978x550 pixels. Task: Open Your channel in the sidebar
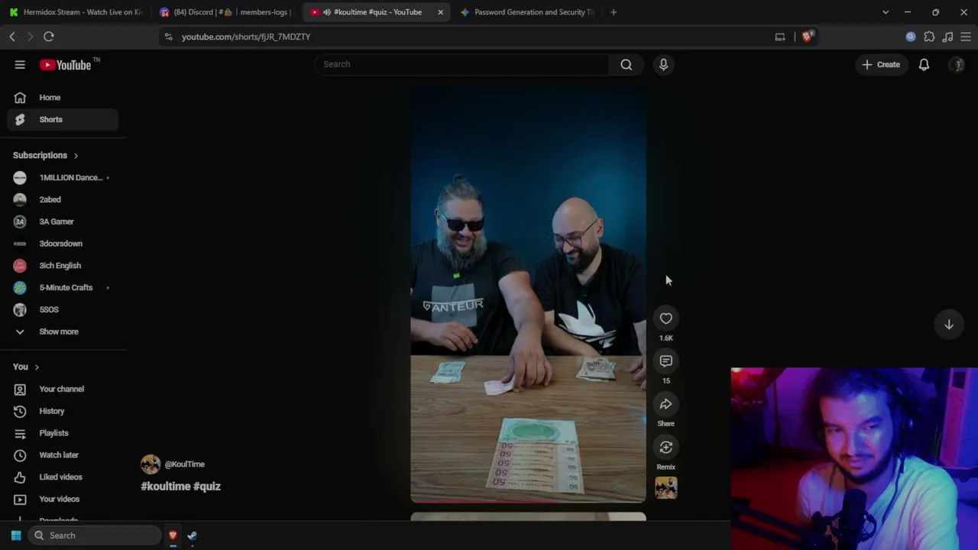(63, 389)
